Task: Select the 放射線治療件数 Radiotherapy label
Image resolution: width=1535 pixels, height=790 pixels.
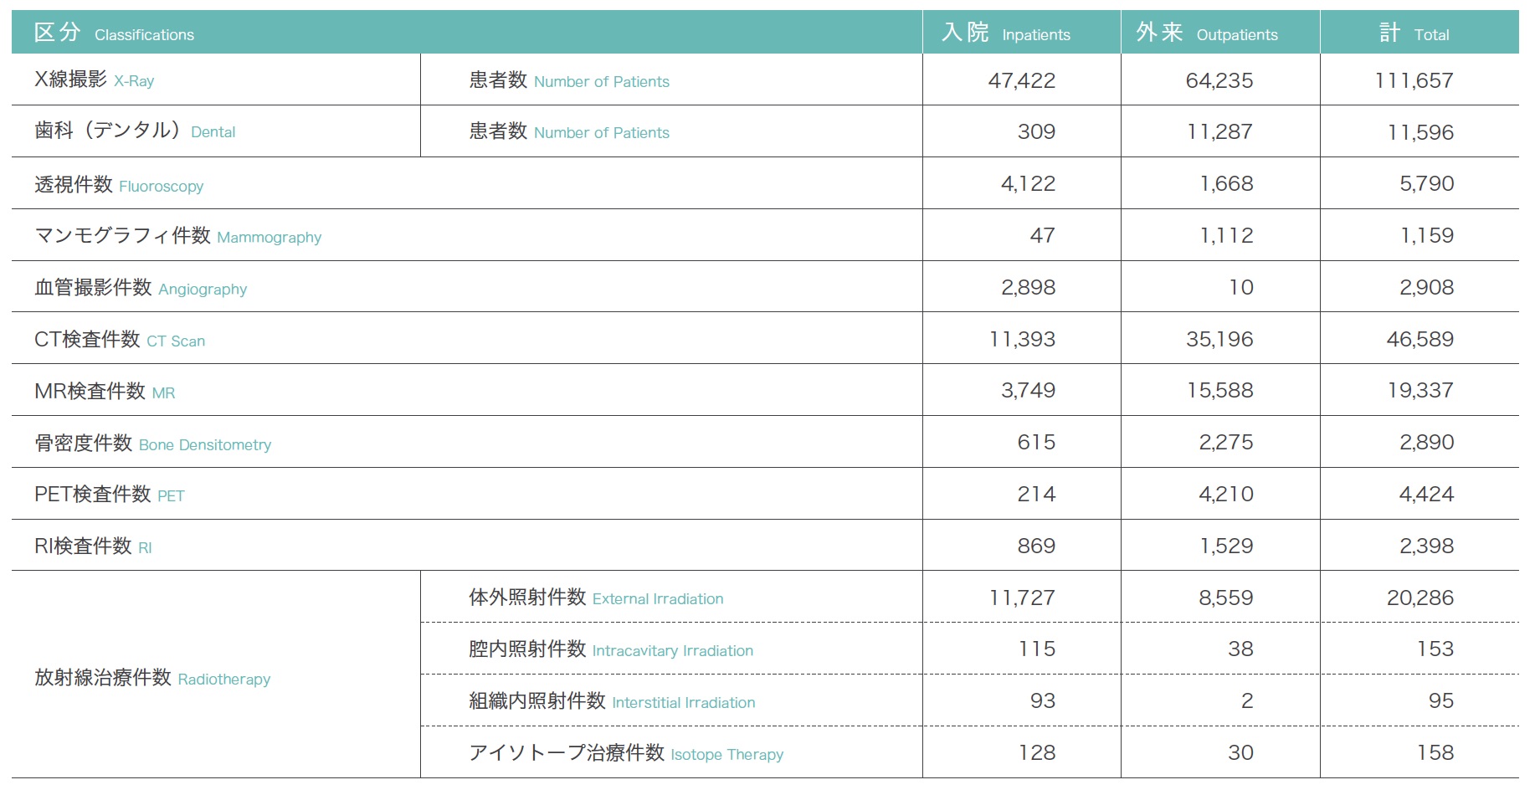Action: (152, 678)
